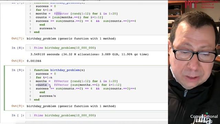Click the Out[7] output label
Viewport: 220px width, 124px height.
tap(18, 39)
